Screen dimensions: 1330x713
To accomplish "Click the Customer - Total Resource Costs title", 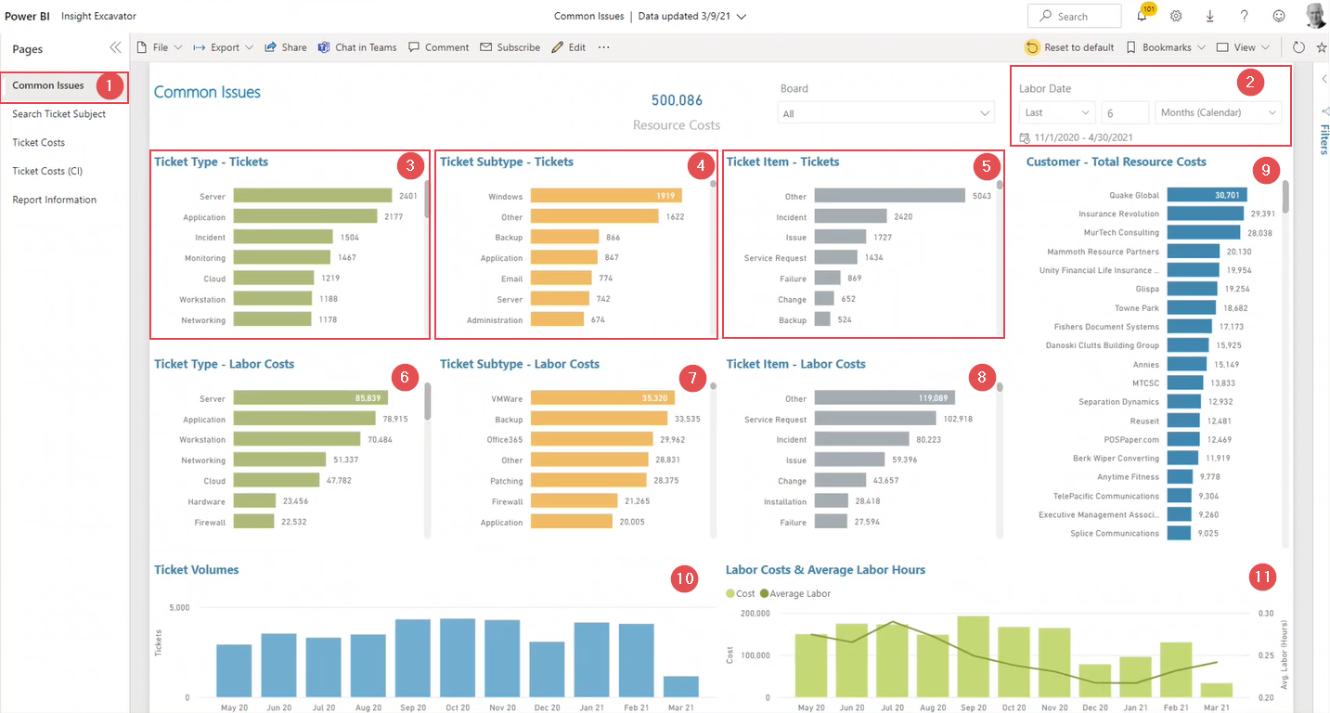I will [x=1116, y=162].
